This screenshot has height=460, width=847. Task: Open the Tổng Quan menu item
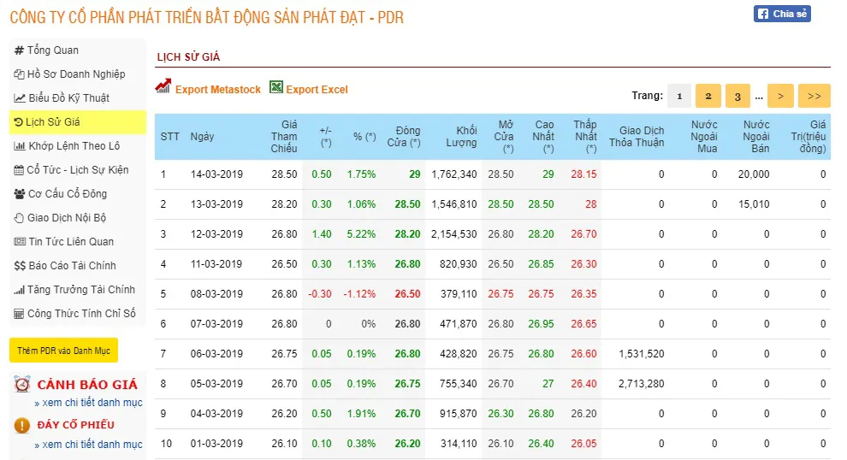53,50
